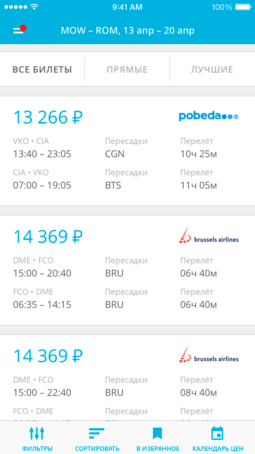Viewport: 255px width, 454px height.
Task: Open the MOW – ROM search title
Action: click(127, 30)
